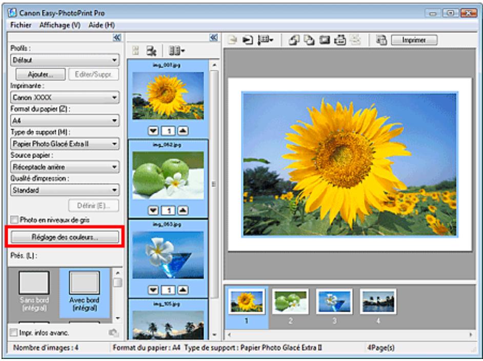Viewport: 483px width, 361px height.
Task: Click the copies field under img_062.jpg
Action: pyautogui.click(x=168, y=210)
